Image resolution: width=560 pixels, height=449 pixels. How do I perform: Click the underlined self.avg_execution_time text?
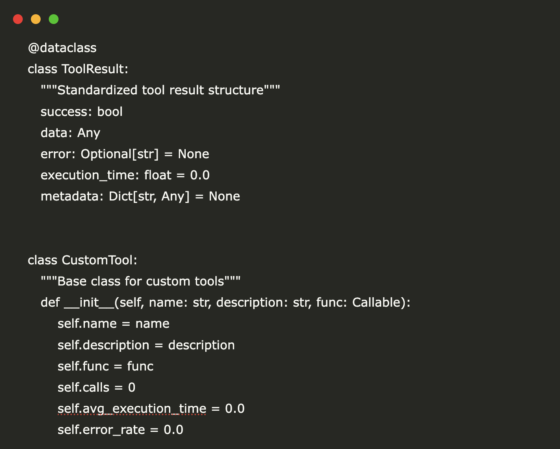point(132,409)
